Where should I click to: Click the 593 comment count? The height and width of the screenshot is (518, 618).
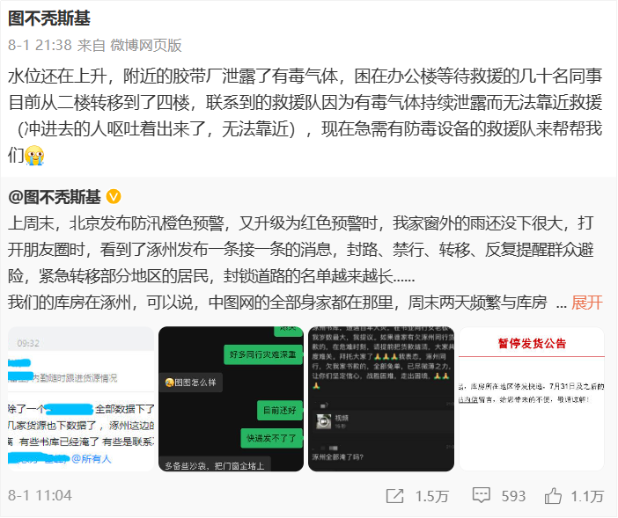point(513,496)
